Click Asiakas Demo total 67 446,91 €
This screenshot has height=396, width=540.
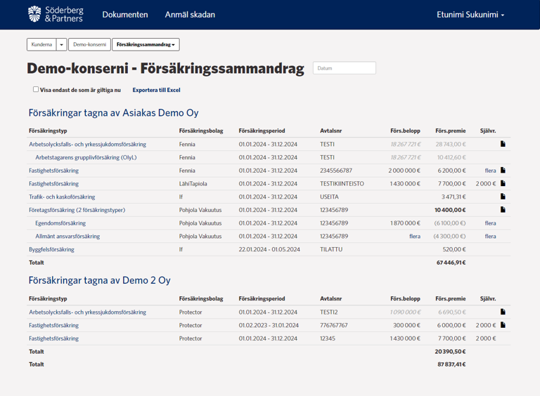[x=451, y=263]
